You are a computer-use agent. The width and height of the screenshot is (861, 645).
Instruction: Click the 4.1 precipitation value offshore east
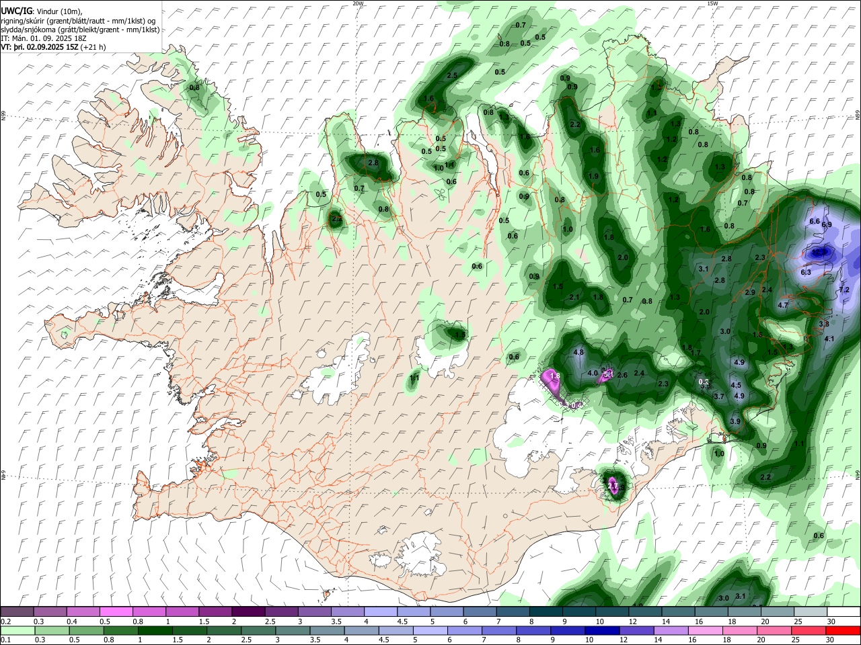[829, 339]
